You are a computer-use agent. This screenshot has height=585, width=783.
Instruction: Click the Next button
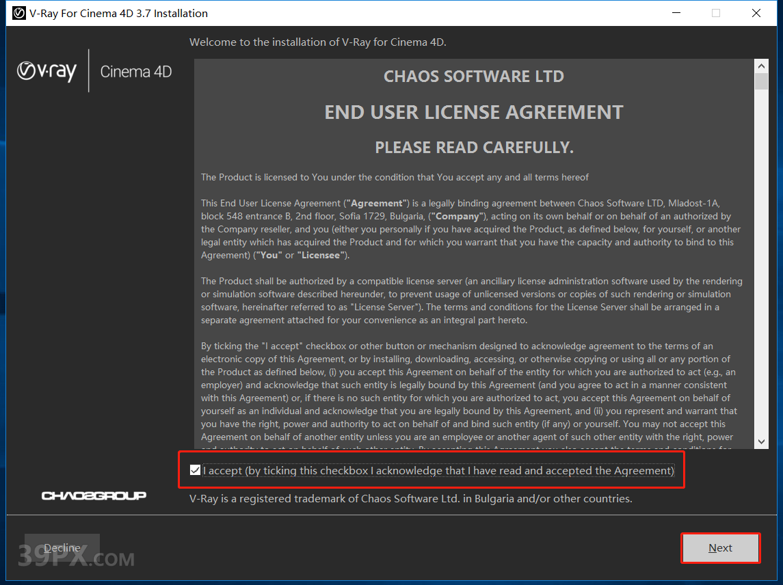720,548
